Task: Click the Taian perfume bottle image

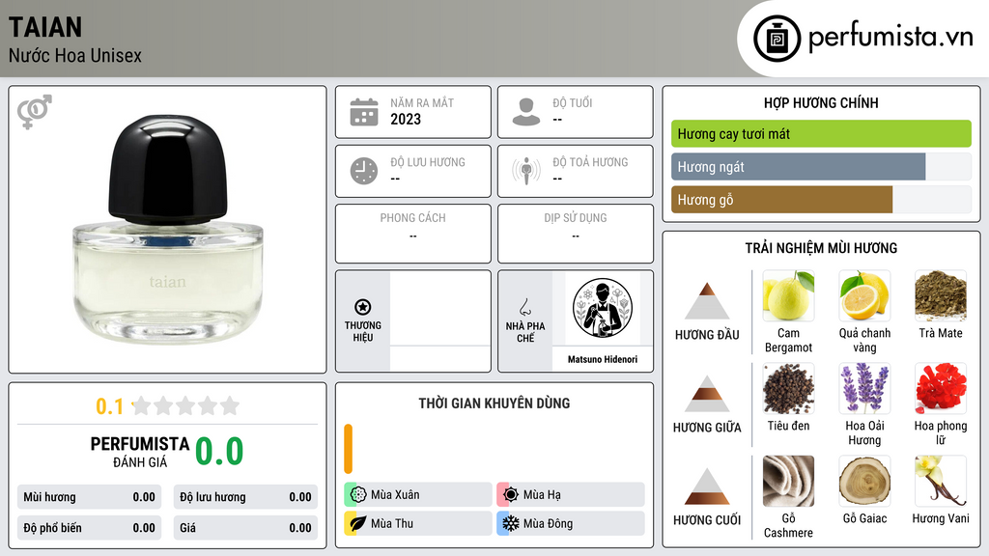Action: [x=168, y=230]
